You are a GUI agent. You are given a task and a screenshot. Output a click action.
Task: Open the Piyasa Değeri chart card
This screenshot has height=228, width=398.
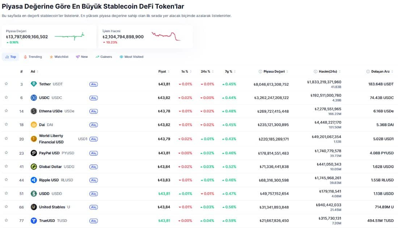click(x=49, y=36)
